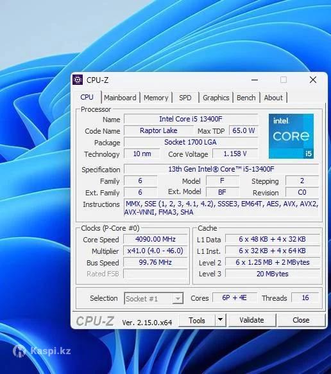Minimize the CPU-Z window
This screenshot has width=331, height=374.
(255, 80)
